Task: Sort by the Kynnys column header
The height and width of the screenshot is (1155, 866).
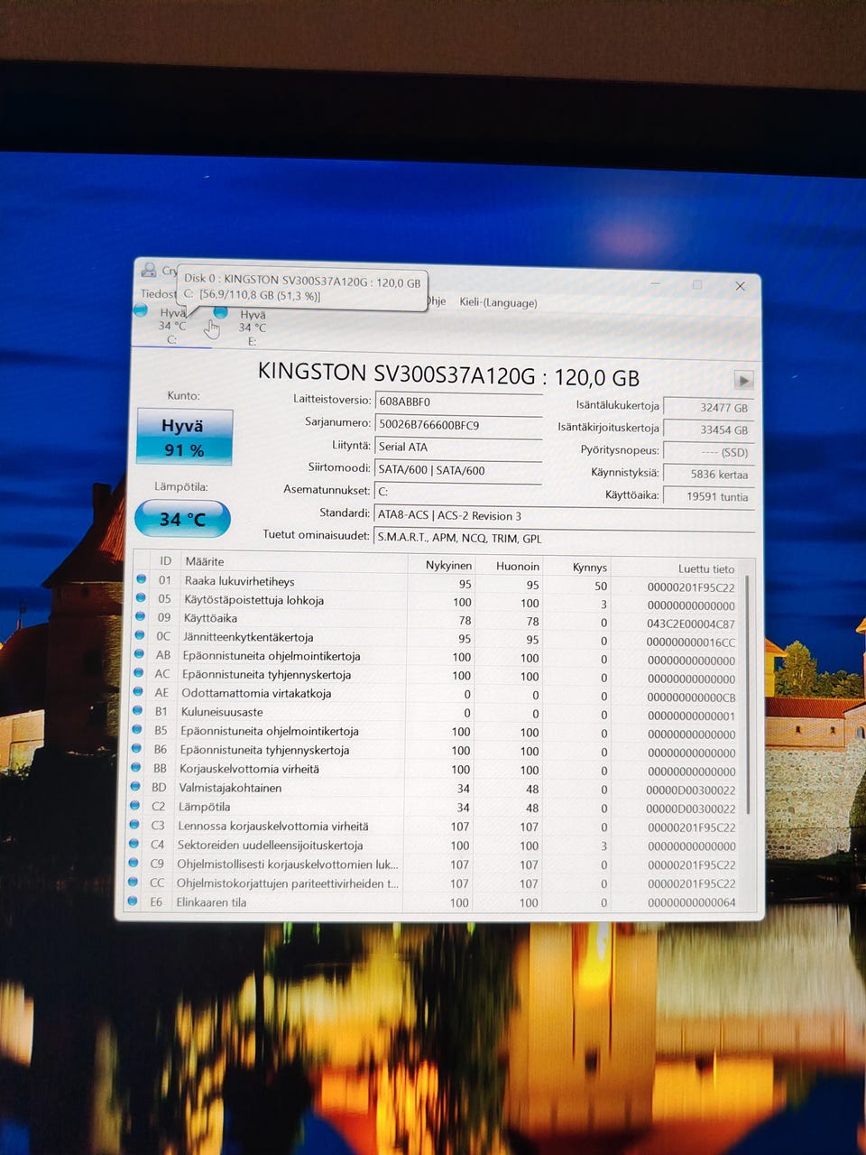Action: (x=589, y=567)
